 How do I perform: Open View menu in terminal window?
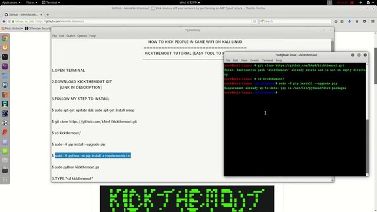(x=244, y=60)
